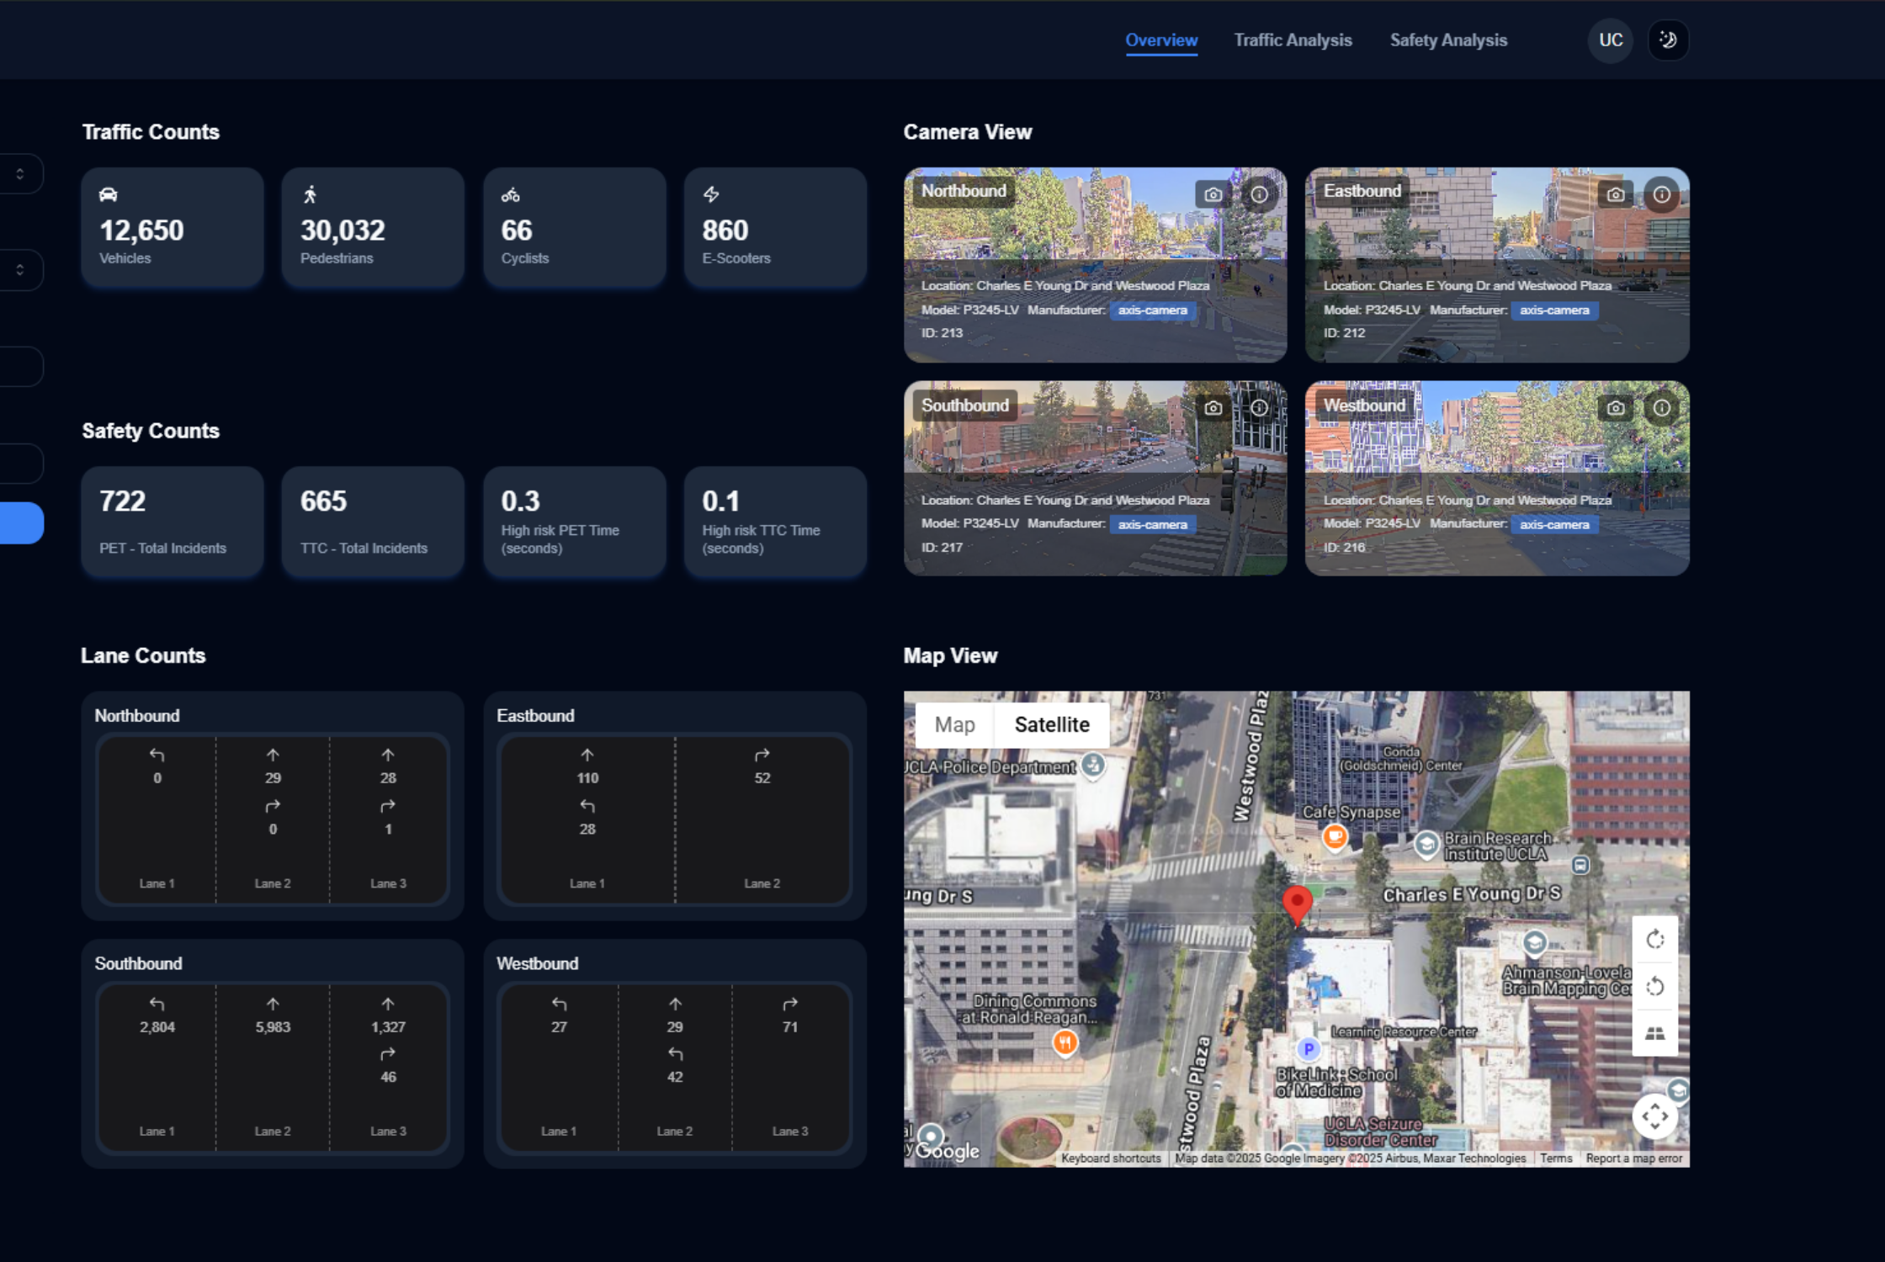Toggle dark mode theme button

(1667, 40)
